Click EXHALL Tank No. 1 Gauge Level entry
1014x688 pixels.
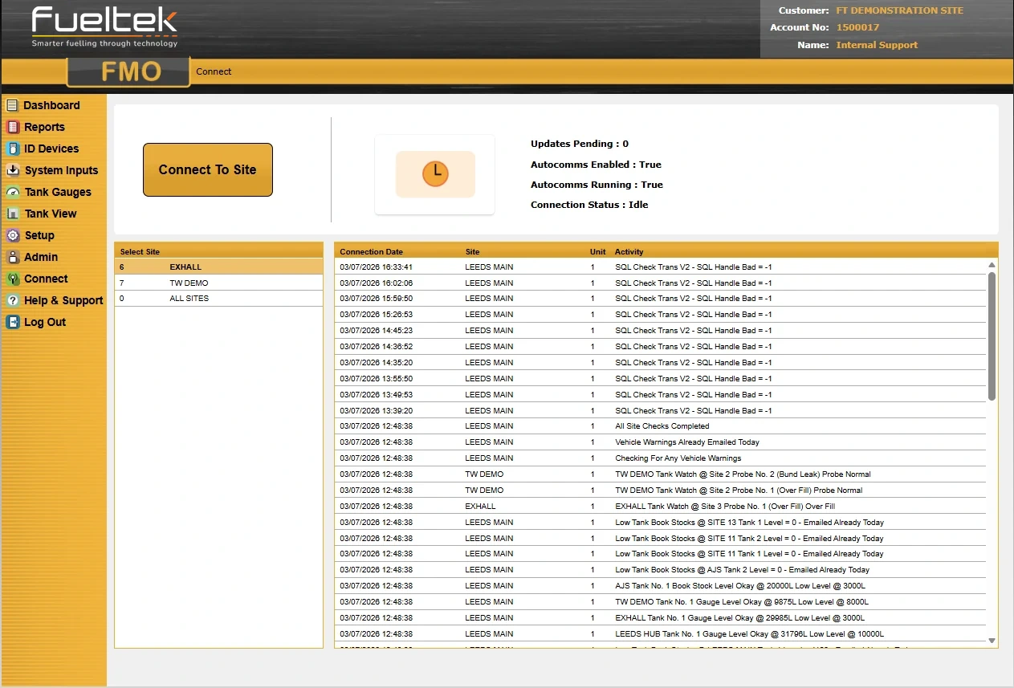point(739,618)
